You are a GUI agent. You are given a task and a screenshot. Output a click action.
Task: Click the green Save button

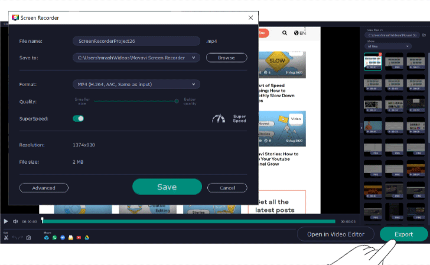coord(167,187)
